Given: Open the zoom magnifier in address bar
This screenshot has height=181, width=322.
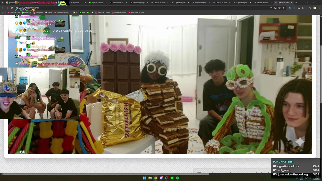Looking at the screenshot, I should point(271,8).
